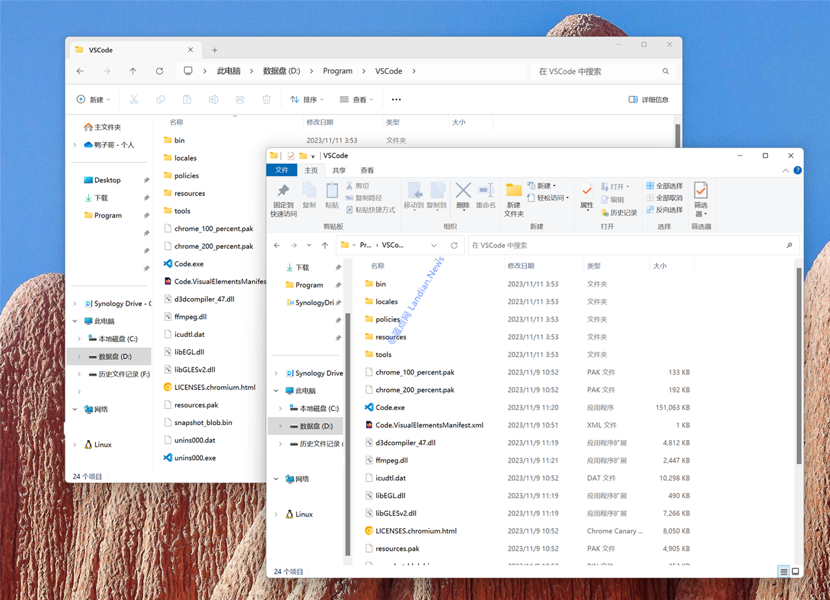Click the Share icon in back window toolbar
Viewport: 830px width, 600px height.
click(x=240, y=100)
